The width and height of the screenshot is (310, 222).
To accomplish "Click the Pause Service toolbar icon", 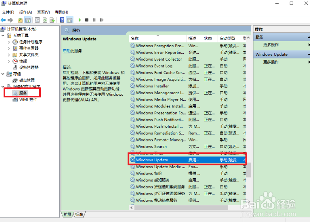I will (x=94, y=20).
